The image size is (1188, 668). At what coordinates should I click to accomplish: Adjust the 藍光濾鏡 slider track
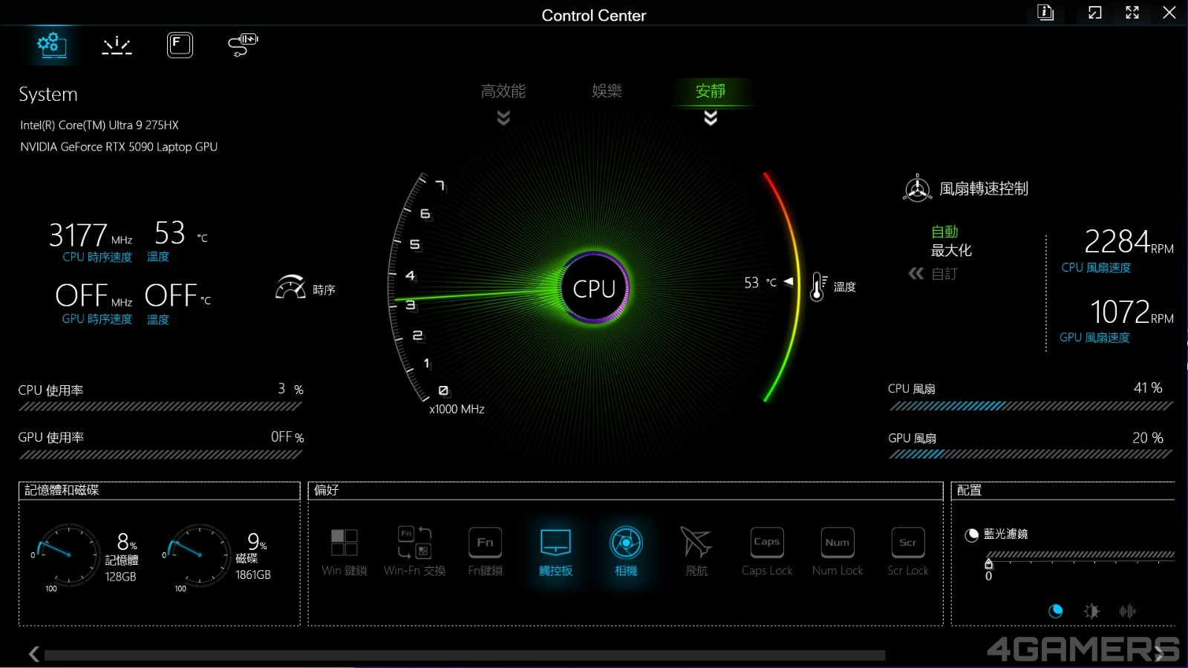click(1080, 554)
